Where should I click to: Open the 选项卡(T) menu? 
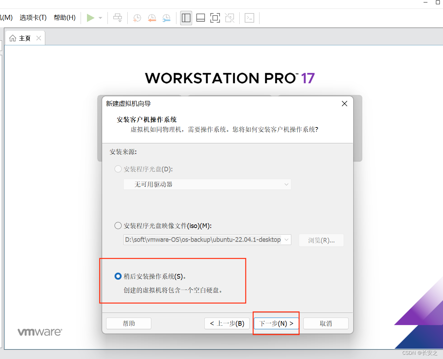coord(33,18)
